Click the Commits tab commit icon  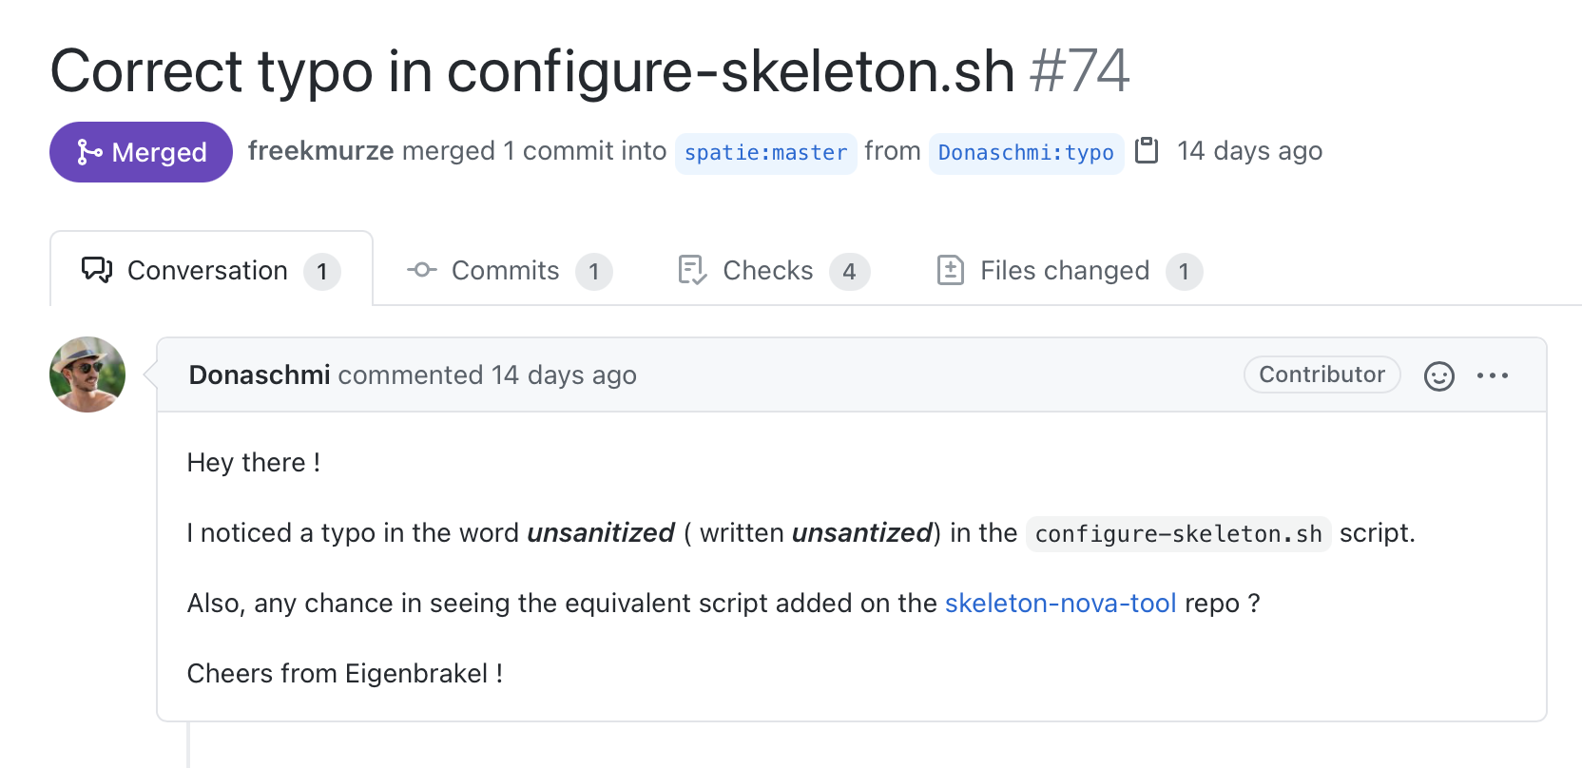click(x=422, y=270)
